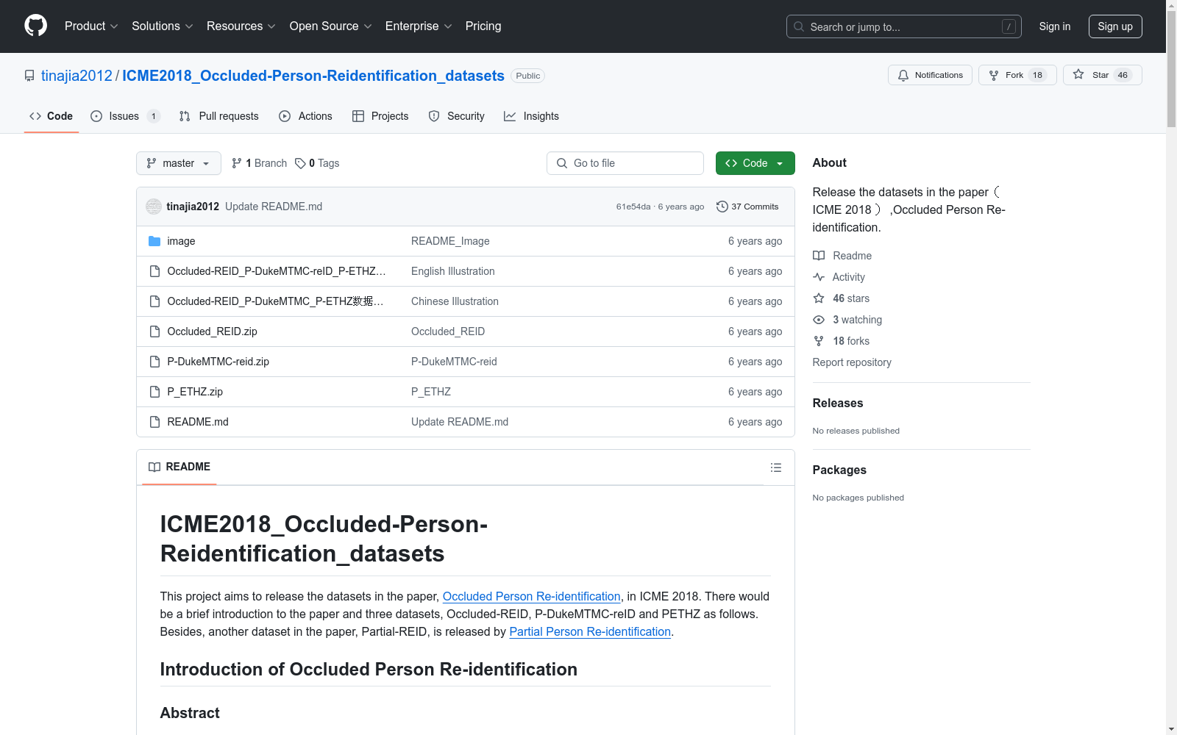
Task: Click the English Illustration commit message
Action: point(453,271)
